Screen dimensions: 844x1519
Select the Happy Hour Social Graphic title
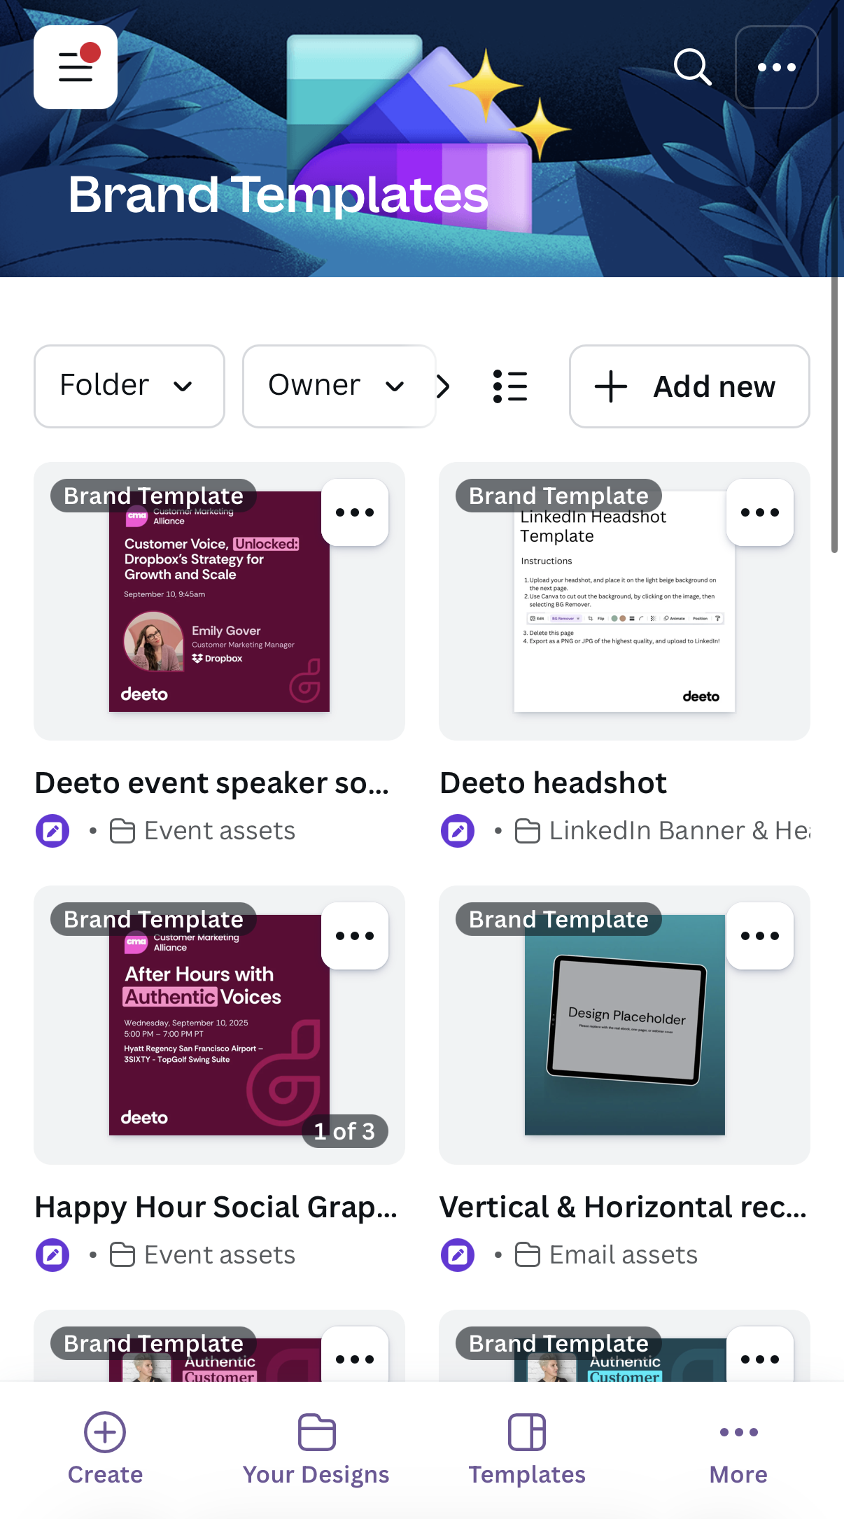pyautogui.click(x=216, y=1207)
